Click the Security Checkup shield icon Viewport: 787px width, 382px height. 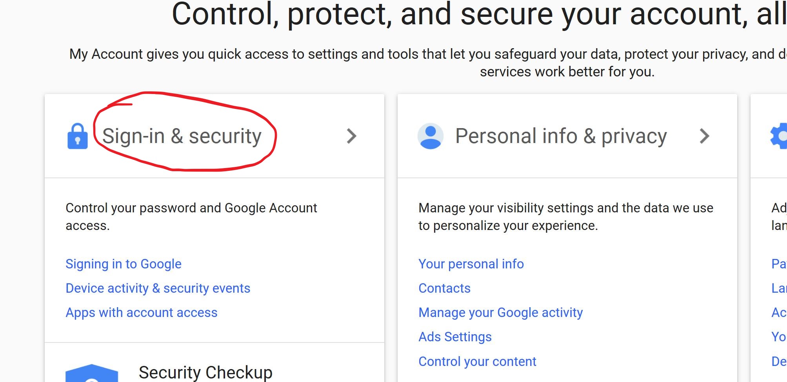[x=92, y=373]
